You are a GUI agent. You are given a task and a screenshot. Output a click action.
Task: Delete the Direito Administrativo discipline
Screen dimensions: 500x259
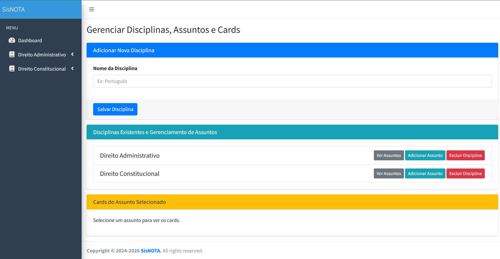[x=465, y=156]
